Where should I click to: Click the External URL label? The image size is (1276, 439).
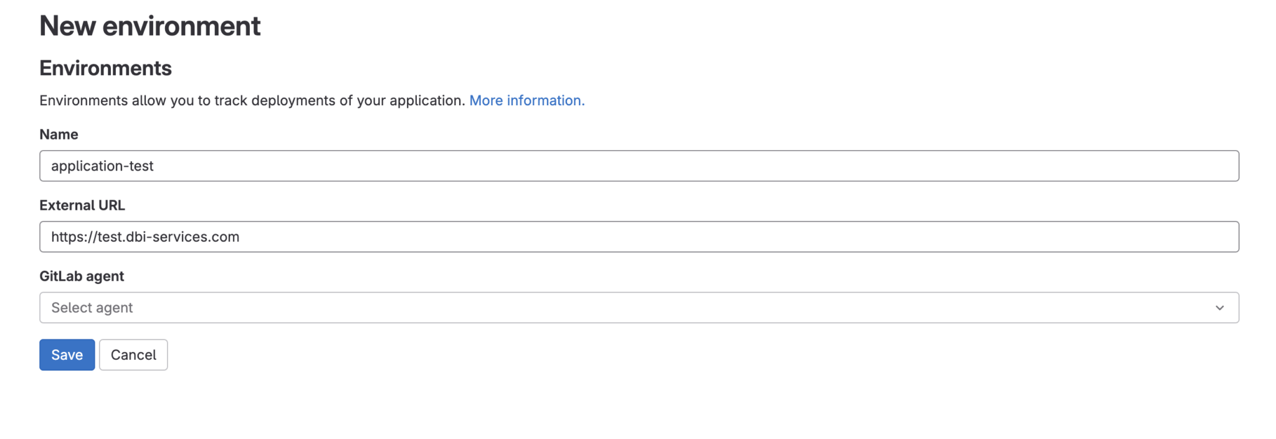(82, 205)
